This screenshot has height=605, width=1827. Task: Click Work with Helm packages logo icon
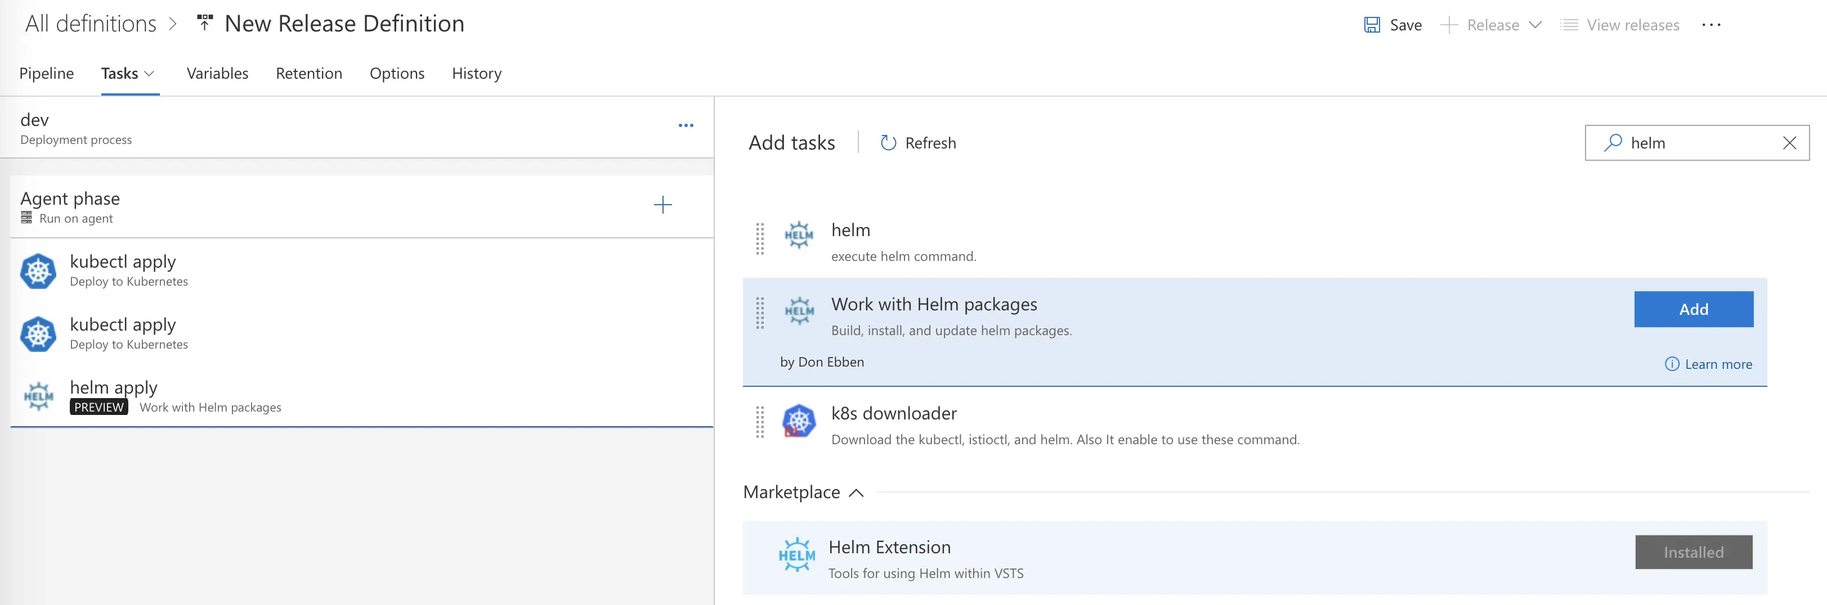799,310
